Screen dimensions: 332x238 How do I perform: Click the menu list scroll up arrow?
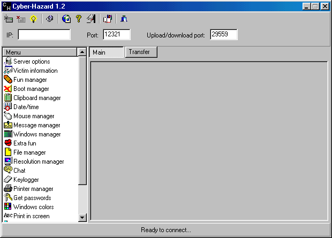coord(82,52)
